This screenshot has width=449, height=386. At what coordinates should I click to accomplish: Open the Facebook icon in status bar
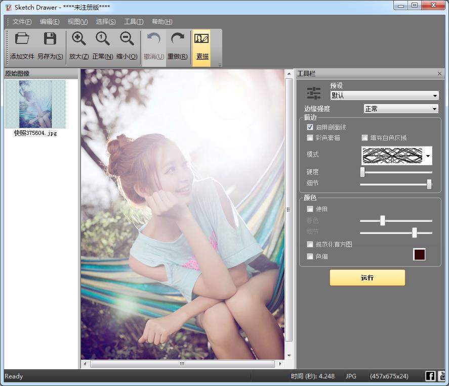tap(430, 375)
